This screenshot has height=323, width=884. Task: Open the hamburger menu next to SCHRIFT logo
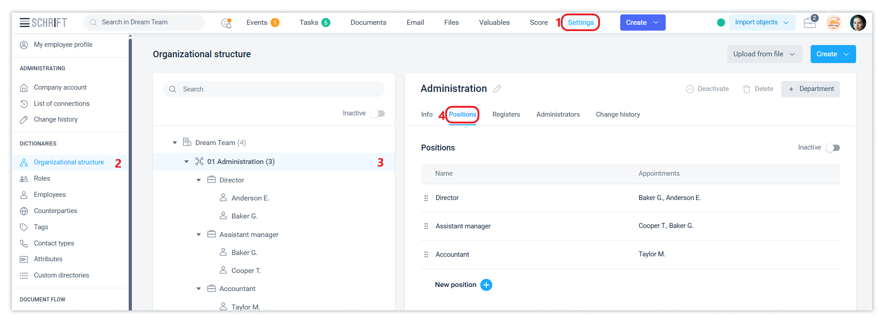[x=25, y=23]
